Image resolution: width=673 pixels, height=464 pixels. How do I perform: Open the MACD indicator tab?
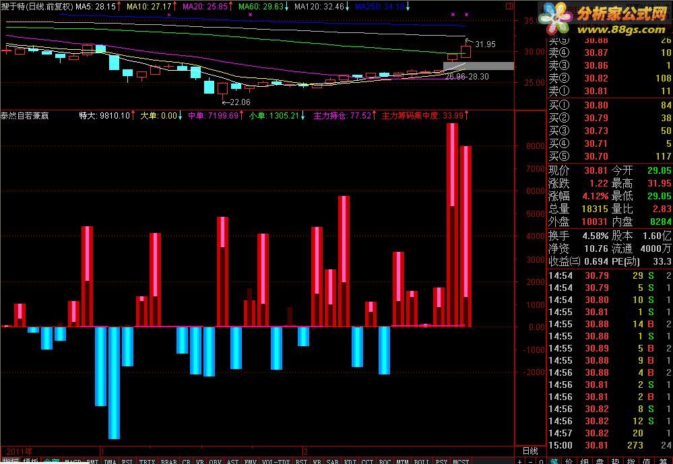pyautogui.click(x=73, y=462)
